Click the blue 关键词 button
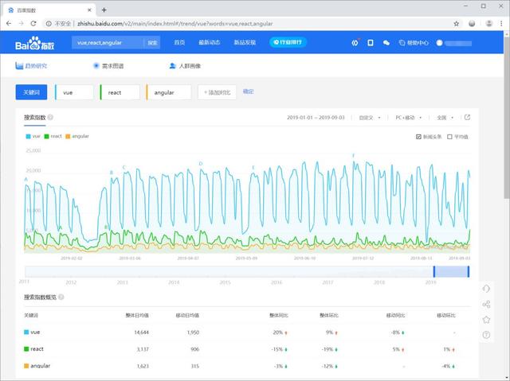The image size is (510, 381). coord(31,92)
